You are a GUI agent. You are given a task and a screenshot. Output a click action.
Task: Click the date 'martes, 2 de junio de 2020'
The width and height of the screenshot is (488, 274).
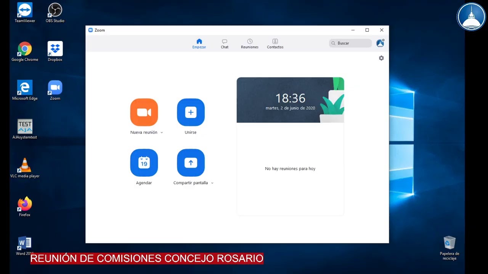[290, 108]
